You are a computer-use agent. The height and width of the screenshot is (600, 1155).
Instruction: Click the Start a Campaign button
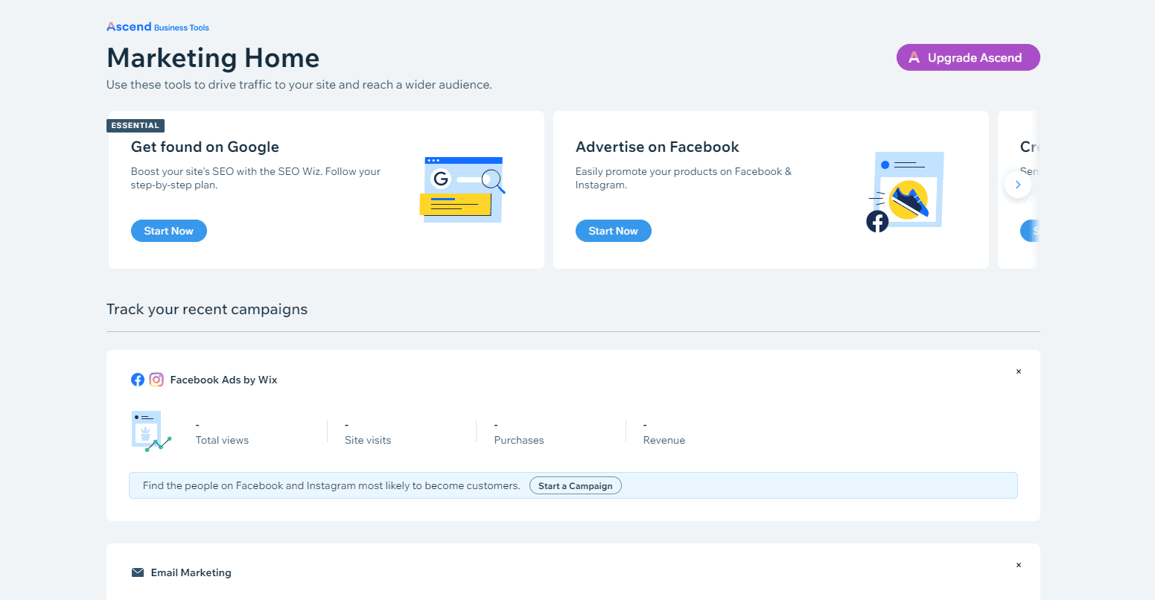(576, 485)
